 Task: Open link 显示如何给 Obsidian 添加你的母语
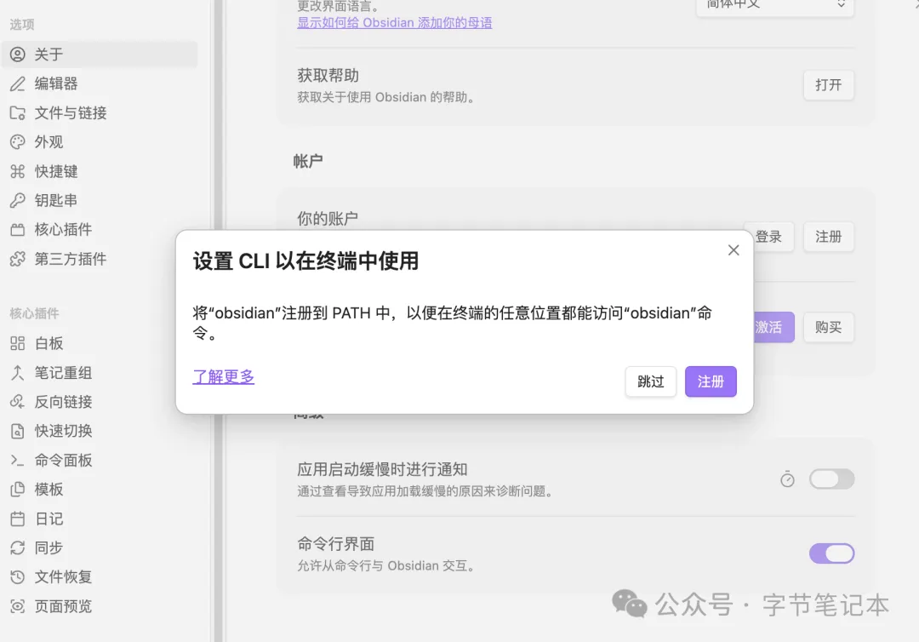click(x=395, y=23)
